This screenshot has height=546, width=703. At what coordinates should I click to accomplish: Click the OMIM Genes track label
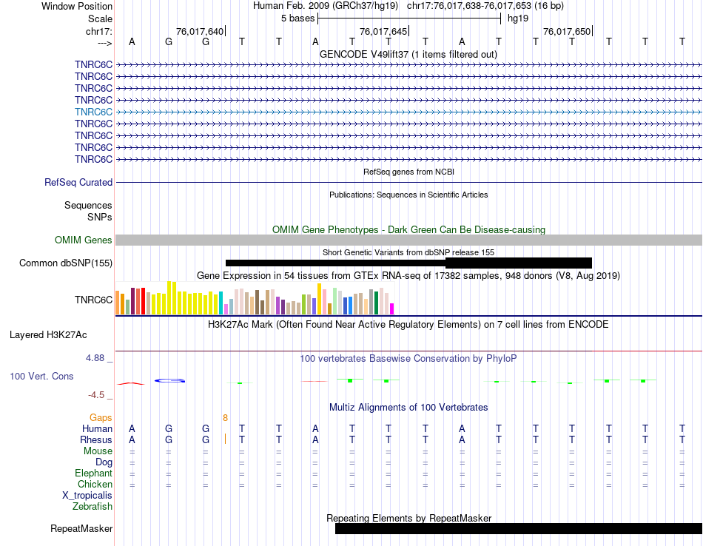tap(84, 240)
